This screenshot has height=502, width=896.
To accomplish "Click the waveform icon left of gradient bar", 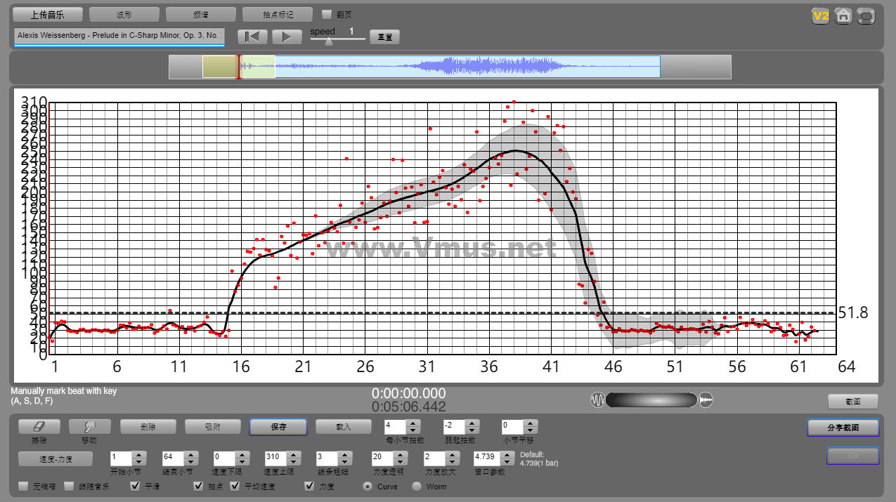I will pyautogui.click(x=597, y=400).
